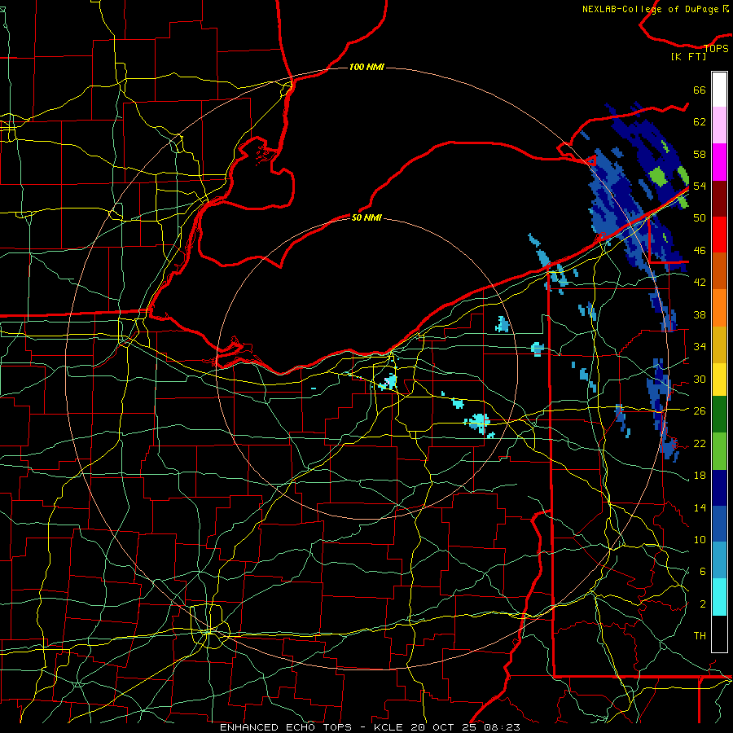Click the KCLE station identifier
Image resolution: width=733 pixels, height=733 pixels.
388,727
